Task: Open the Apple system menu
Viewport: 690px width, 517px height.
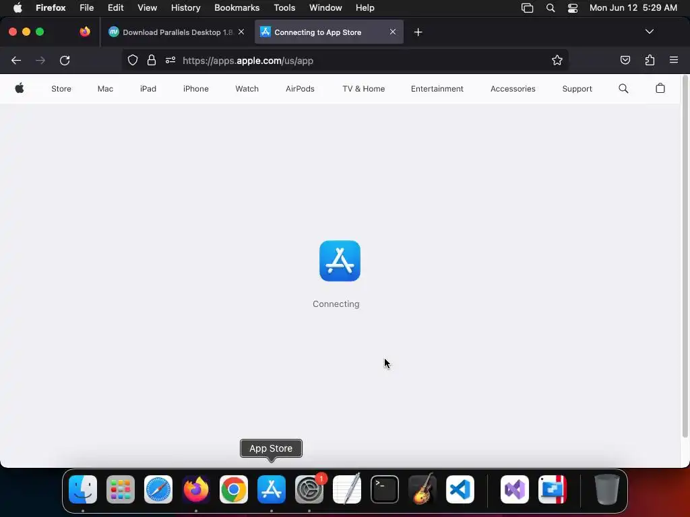Action: coord(18,8)
